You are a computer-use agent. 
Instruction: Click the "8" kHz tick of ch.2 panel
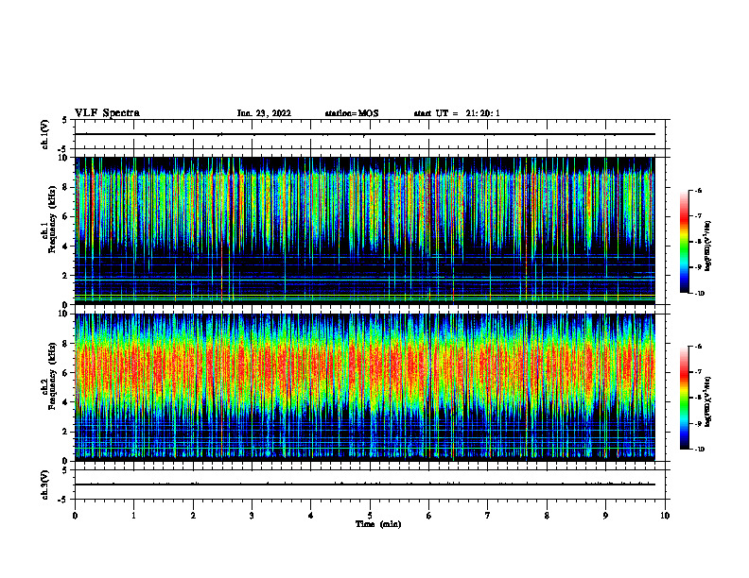pyautogui.click(x=66, y=344)
